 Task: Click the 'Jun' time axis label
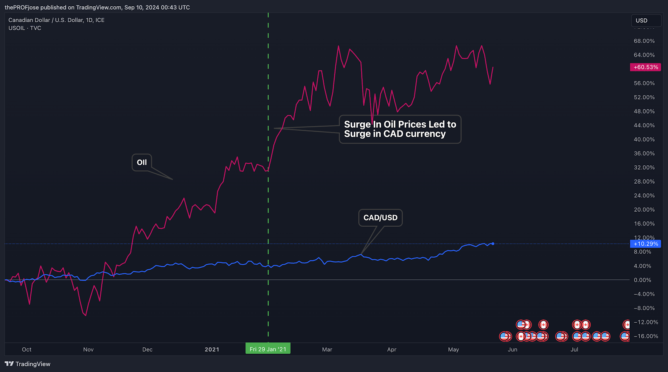coord(513,349)
